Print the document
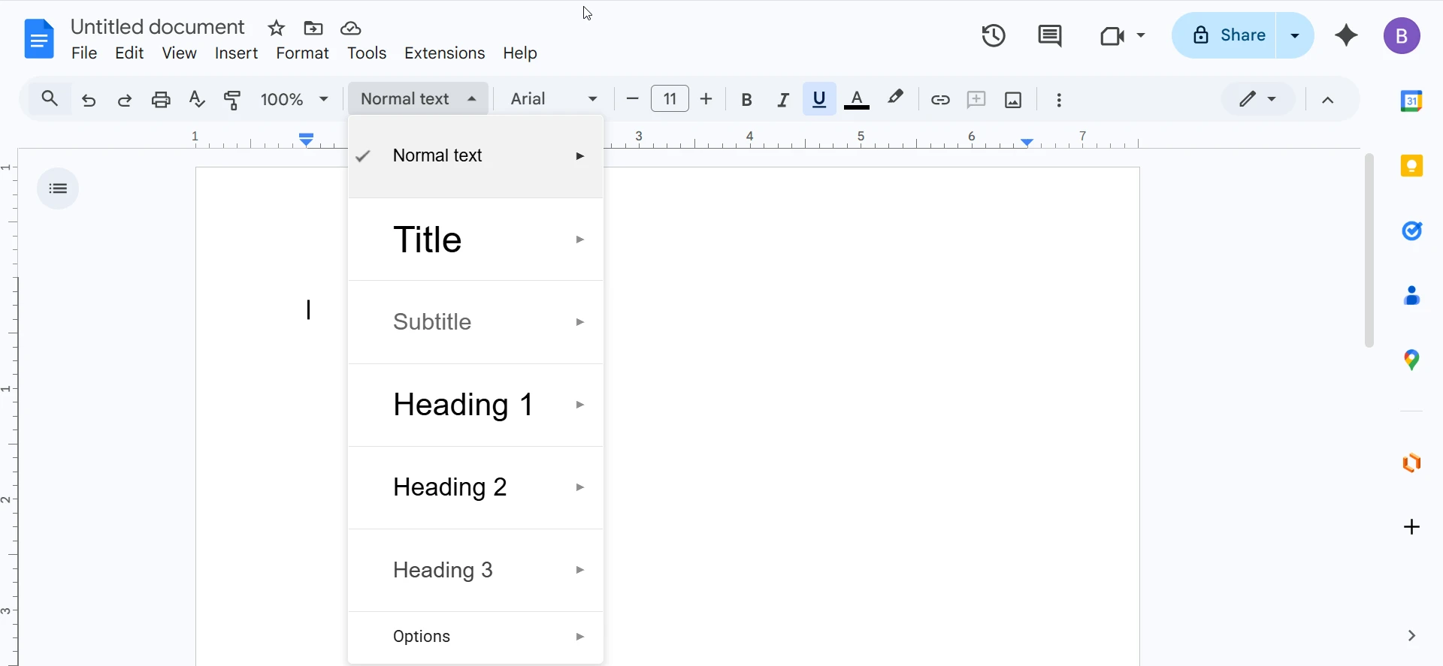Image resolution: width=1443 pixels, height=666 pixels. 161,100
